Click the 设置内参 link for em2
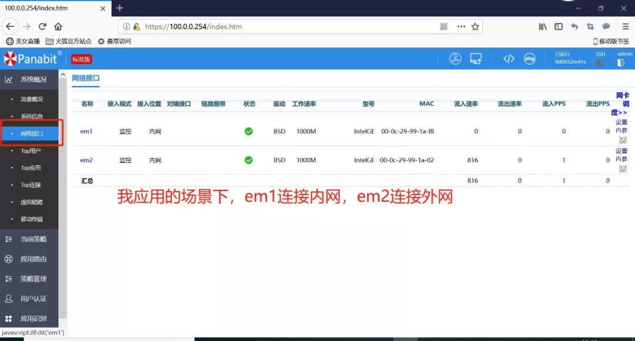 coord(622,154)
